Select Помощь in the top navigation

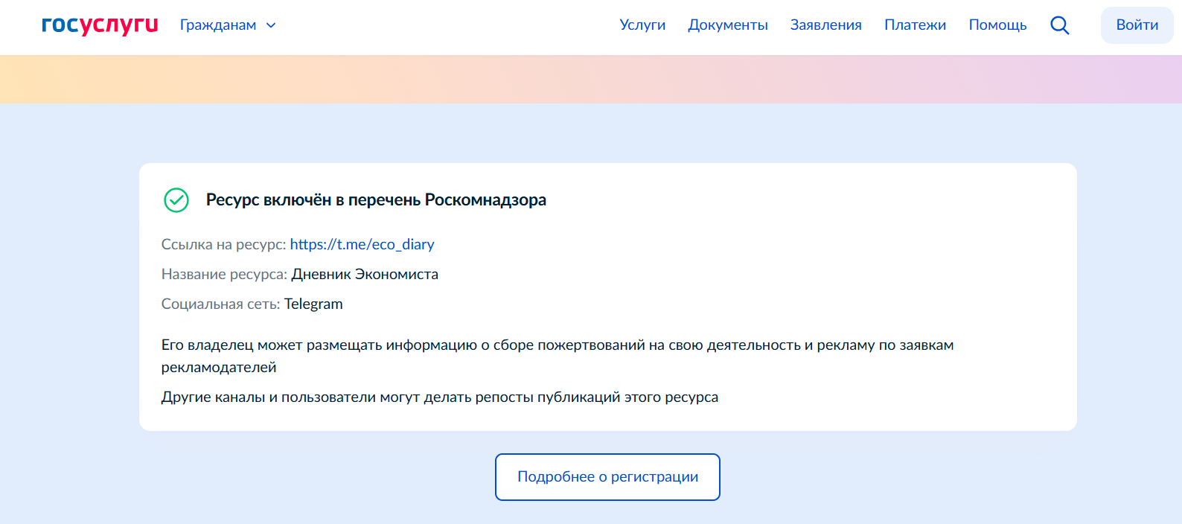997,25
